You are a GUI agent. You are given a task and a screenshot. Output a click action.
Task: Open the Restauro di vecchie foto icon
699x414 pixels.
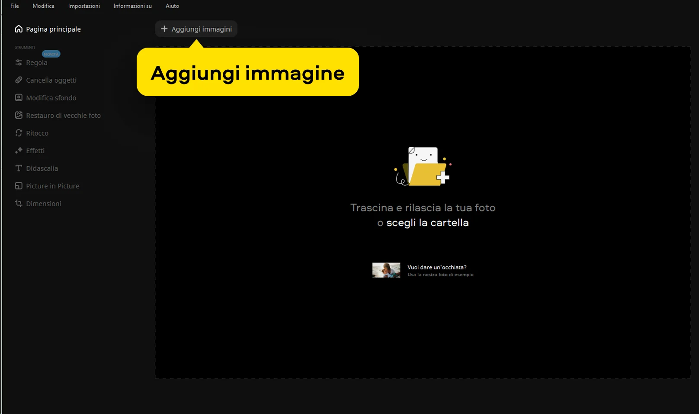click(19, 115)
